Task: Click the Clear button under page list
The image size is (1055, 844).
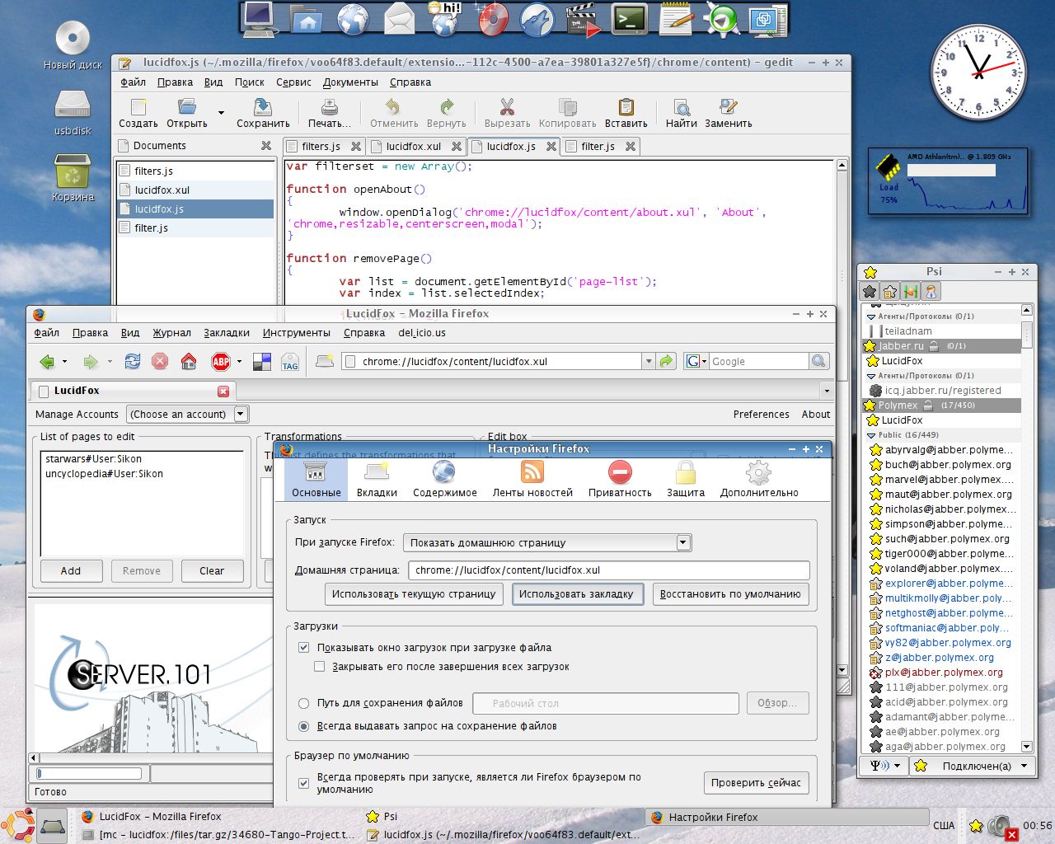Action: point(211,571)
